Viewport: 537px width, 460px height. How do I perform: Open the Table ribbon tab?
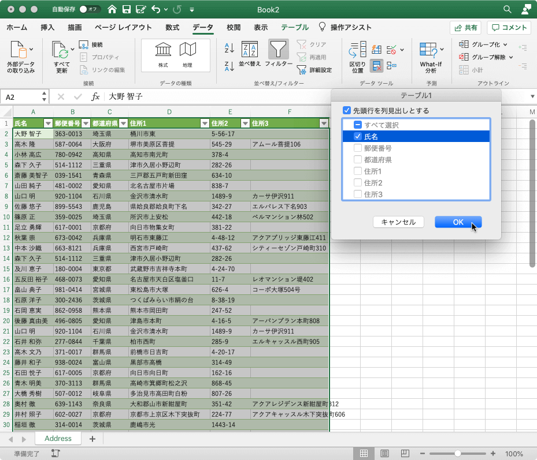click(295, 27)
